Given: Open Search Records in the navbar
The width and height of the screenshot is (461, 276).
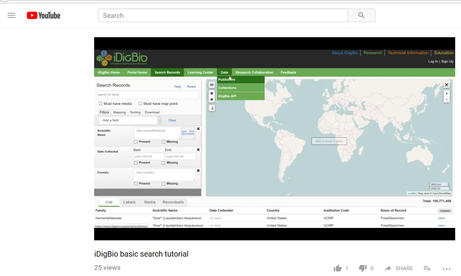Looking at the screenshot, I should (x=167, y=72).
